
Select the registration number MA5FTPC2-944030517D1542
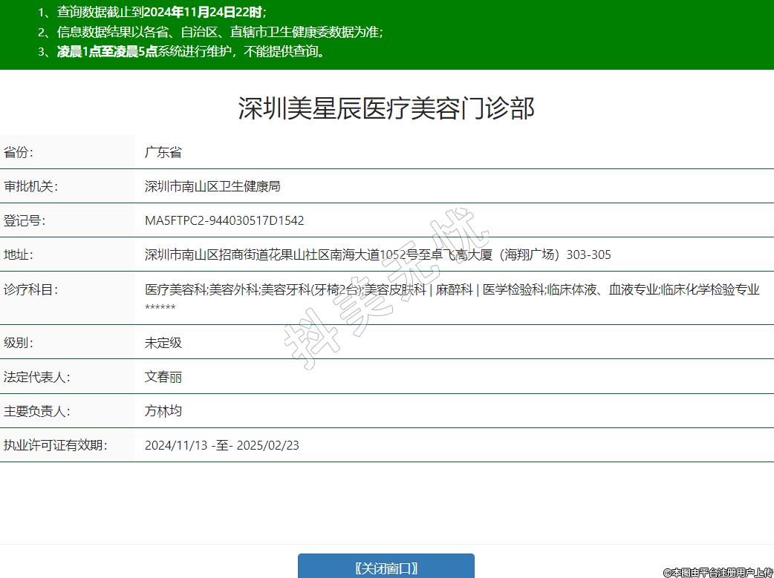[224, 220]
